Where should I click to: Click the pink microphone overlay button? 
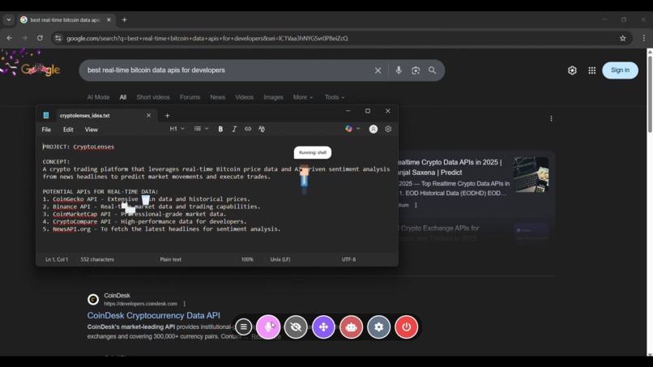pos(268,327)
